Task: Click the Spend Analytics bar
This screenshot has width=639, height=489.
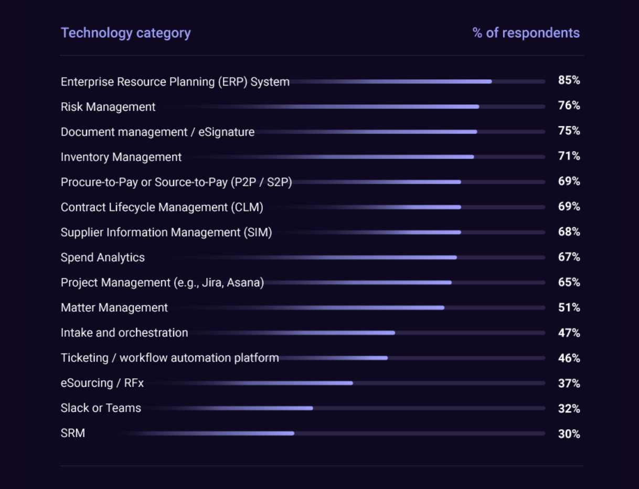Action: [346, 257]
